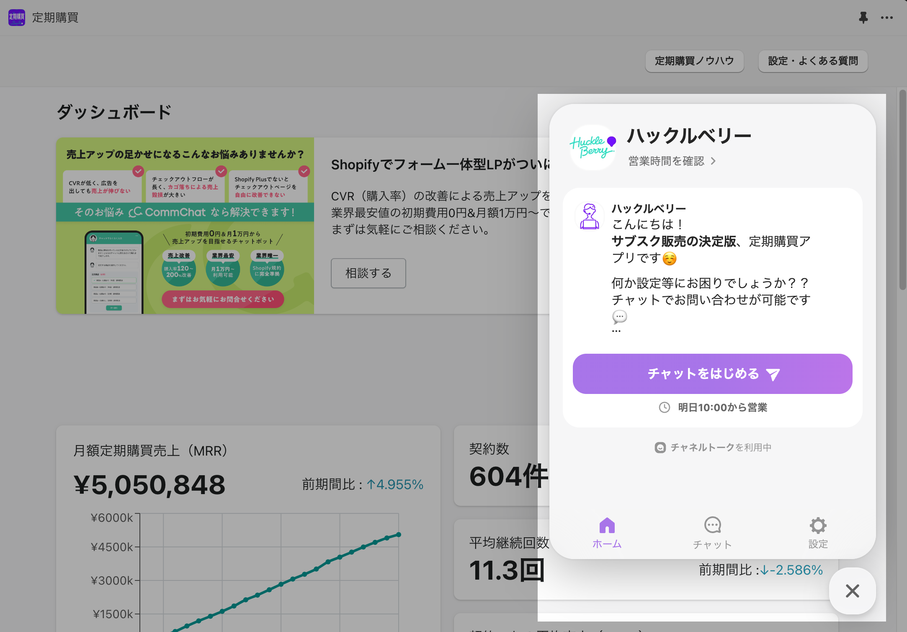Click the CommChat promotional banner image

pyautogui.click(x=185, y=225)
